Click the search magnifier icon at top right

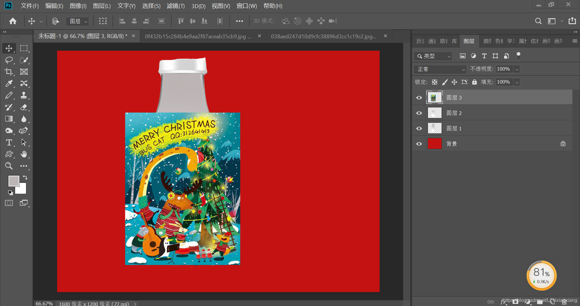(538, 21)
